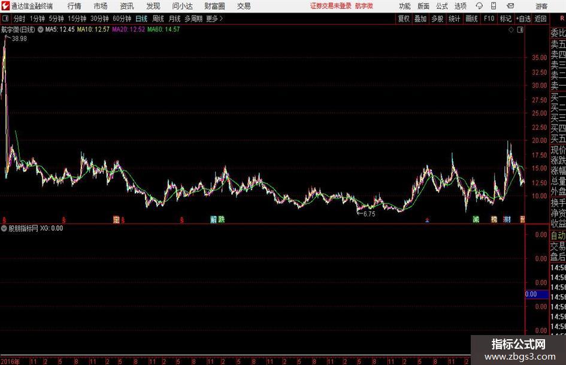Open the 发现 menu
The height and width of the screenshot is (365, 566).
(x=153, y=6)
